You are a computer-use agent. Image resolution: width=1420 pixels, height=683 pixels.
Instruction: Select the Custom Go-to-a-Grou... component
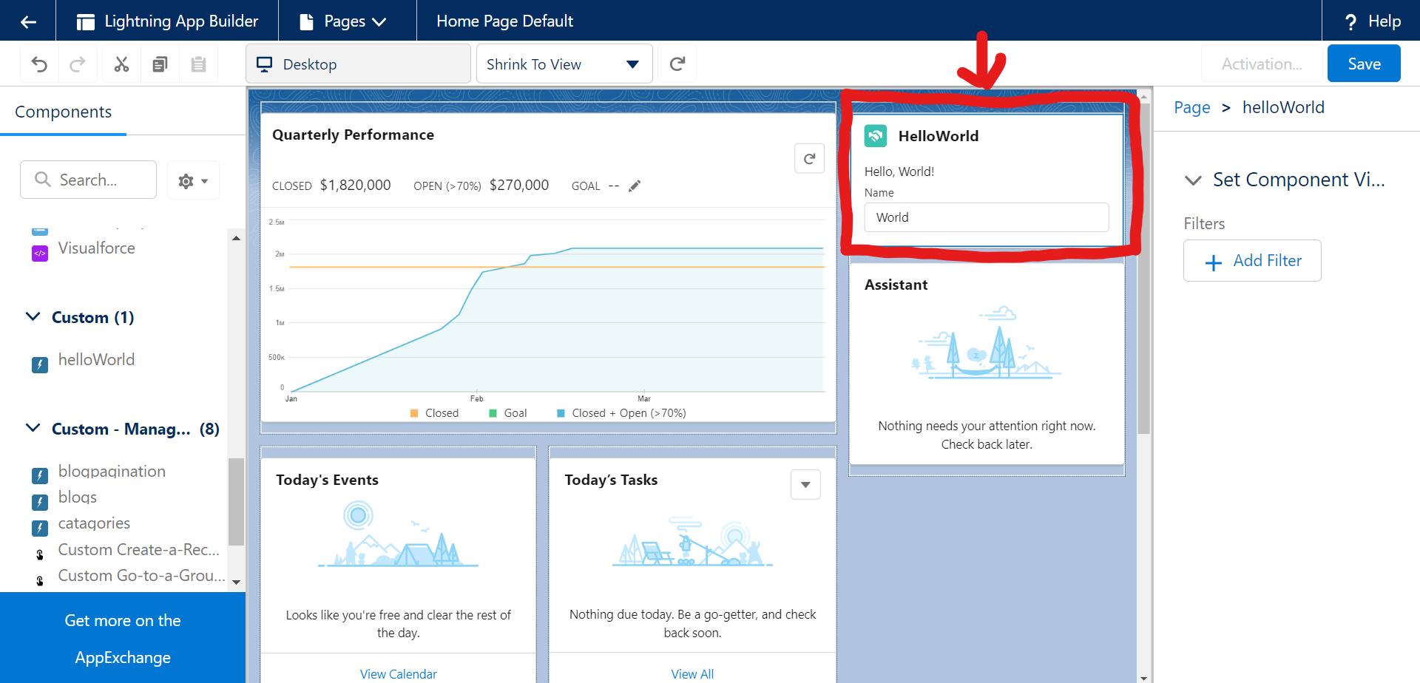point(142,576)
